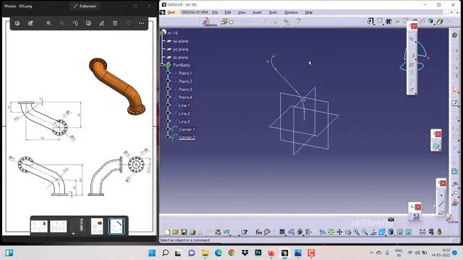Click the Zoom Out magnifier in CATIA

click(x=365, y=233)
